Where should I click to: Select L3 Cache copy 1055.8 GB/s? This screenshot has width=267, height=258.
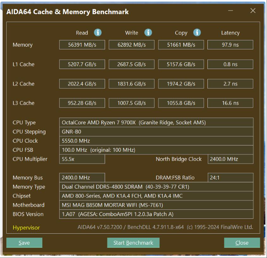181,103
